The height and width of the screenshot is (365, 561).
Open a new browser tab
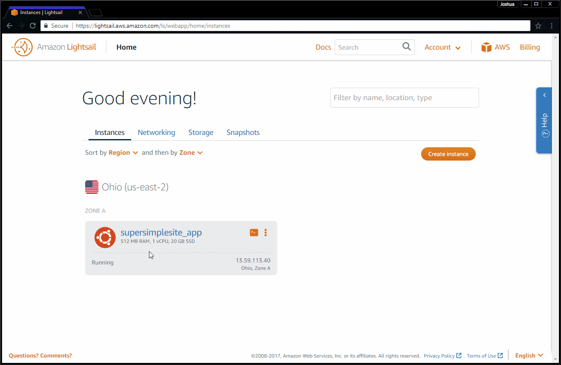(x=96, y=13)
